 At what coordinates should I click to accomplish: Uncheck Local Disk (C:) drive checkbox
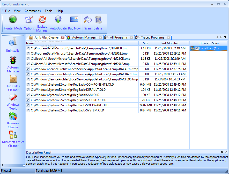197,48
